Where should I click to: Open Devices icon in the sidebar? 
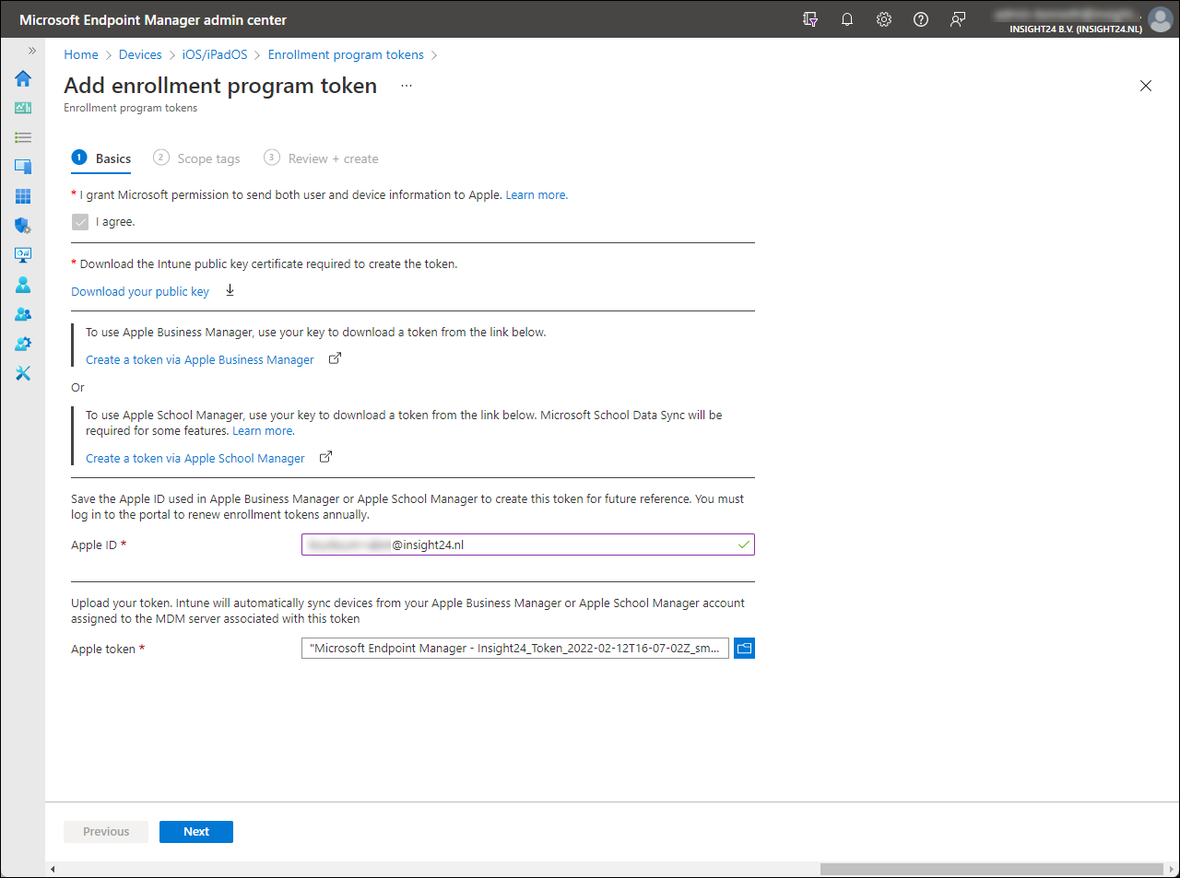[x=23, y=167]
